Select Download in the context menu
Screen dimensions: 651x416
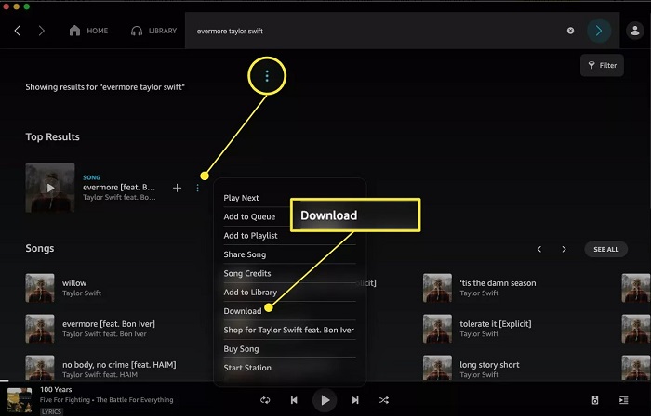pyautogui.click(x=243, y=311)
